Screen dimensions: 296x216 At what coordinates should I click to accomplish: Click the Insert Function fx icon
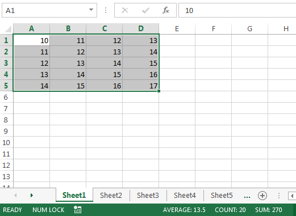tap(166, 10)
